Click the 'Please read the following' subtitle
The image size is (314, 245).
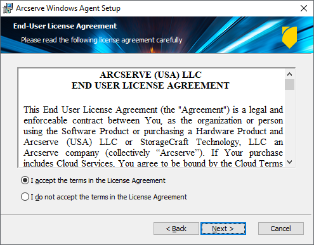(101, 40)
